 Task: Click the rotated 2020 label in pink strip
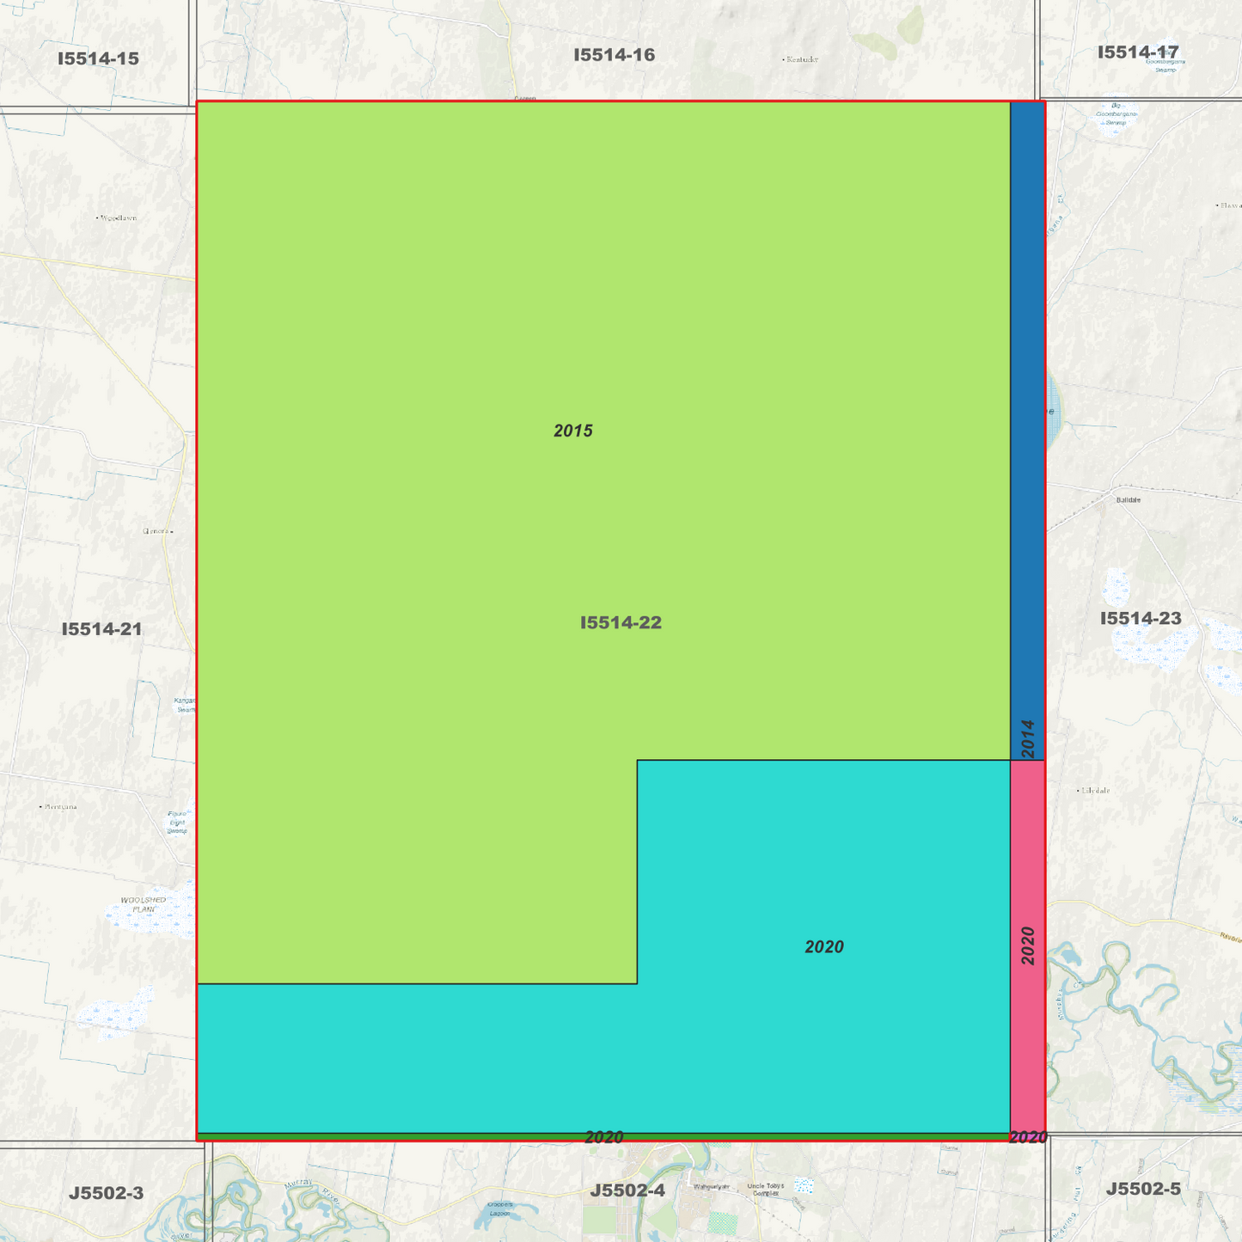pos(1028,945)
